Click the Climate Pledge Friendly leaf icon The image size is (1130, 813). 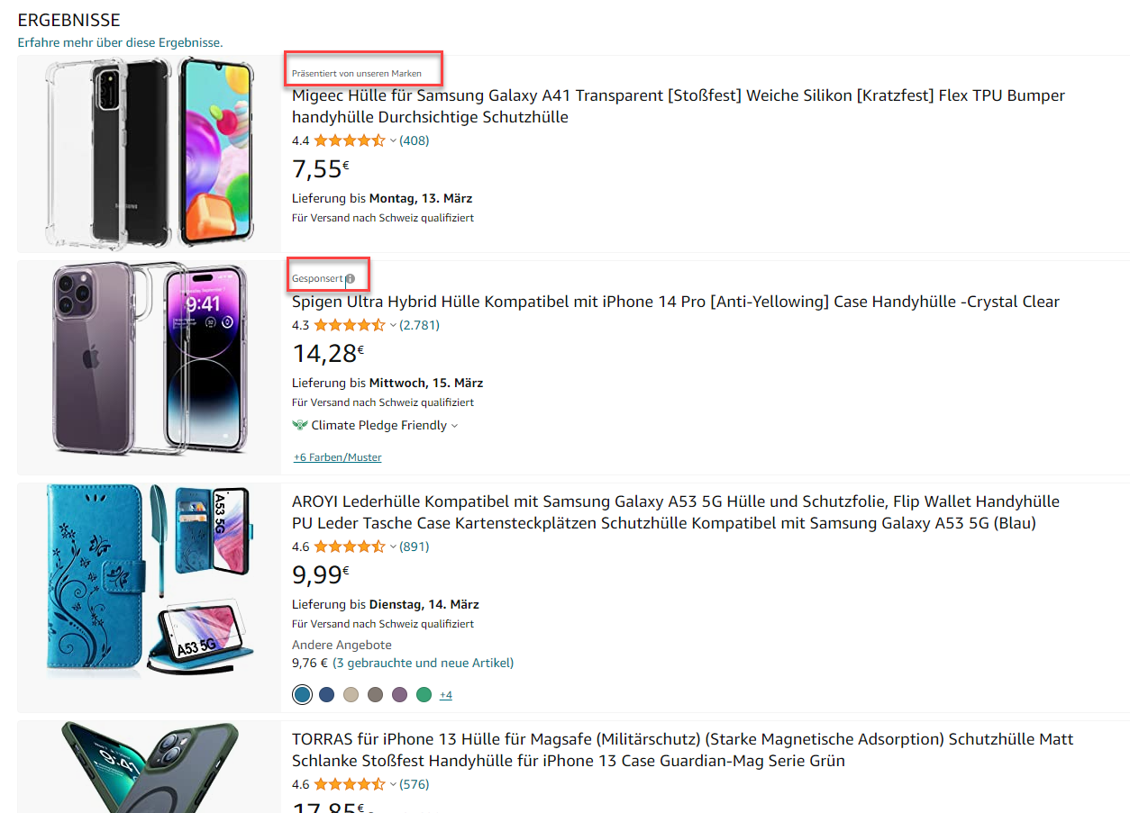[x=300, y=425]
